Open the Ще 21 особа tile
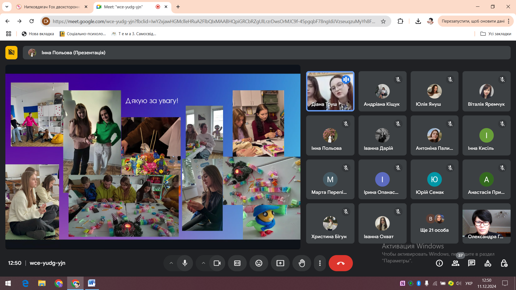 point(434,223)
